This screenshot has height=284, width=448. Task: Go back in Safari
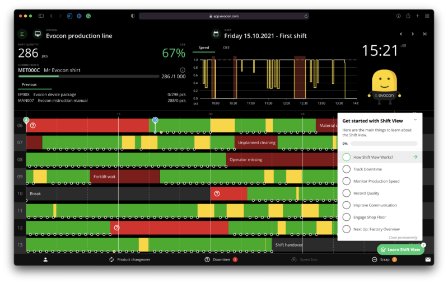tap(52, 16)
